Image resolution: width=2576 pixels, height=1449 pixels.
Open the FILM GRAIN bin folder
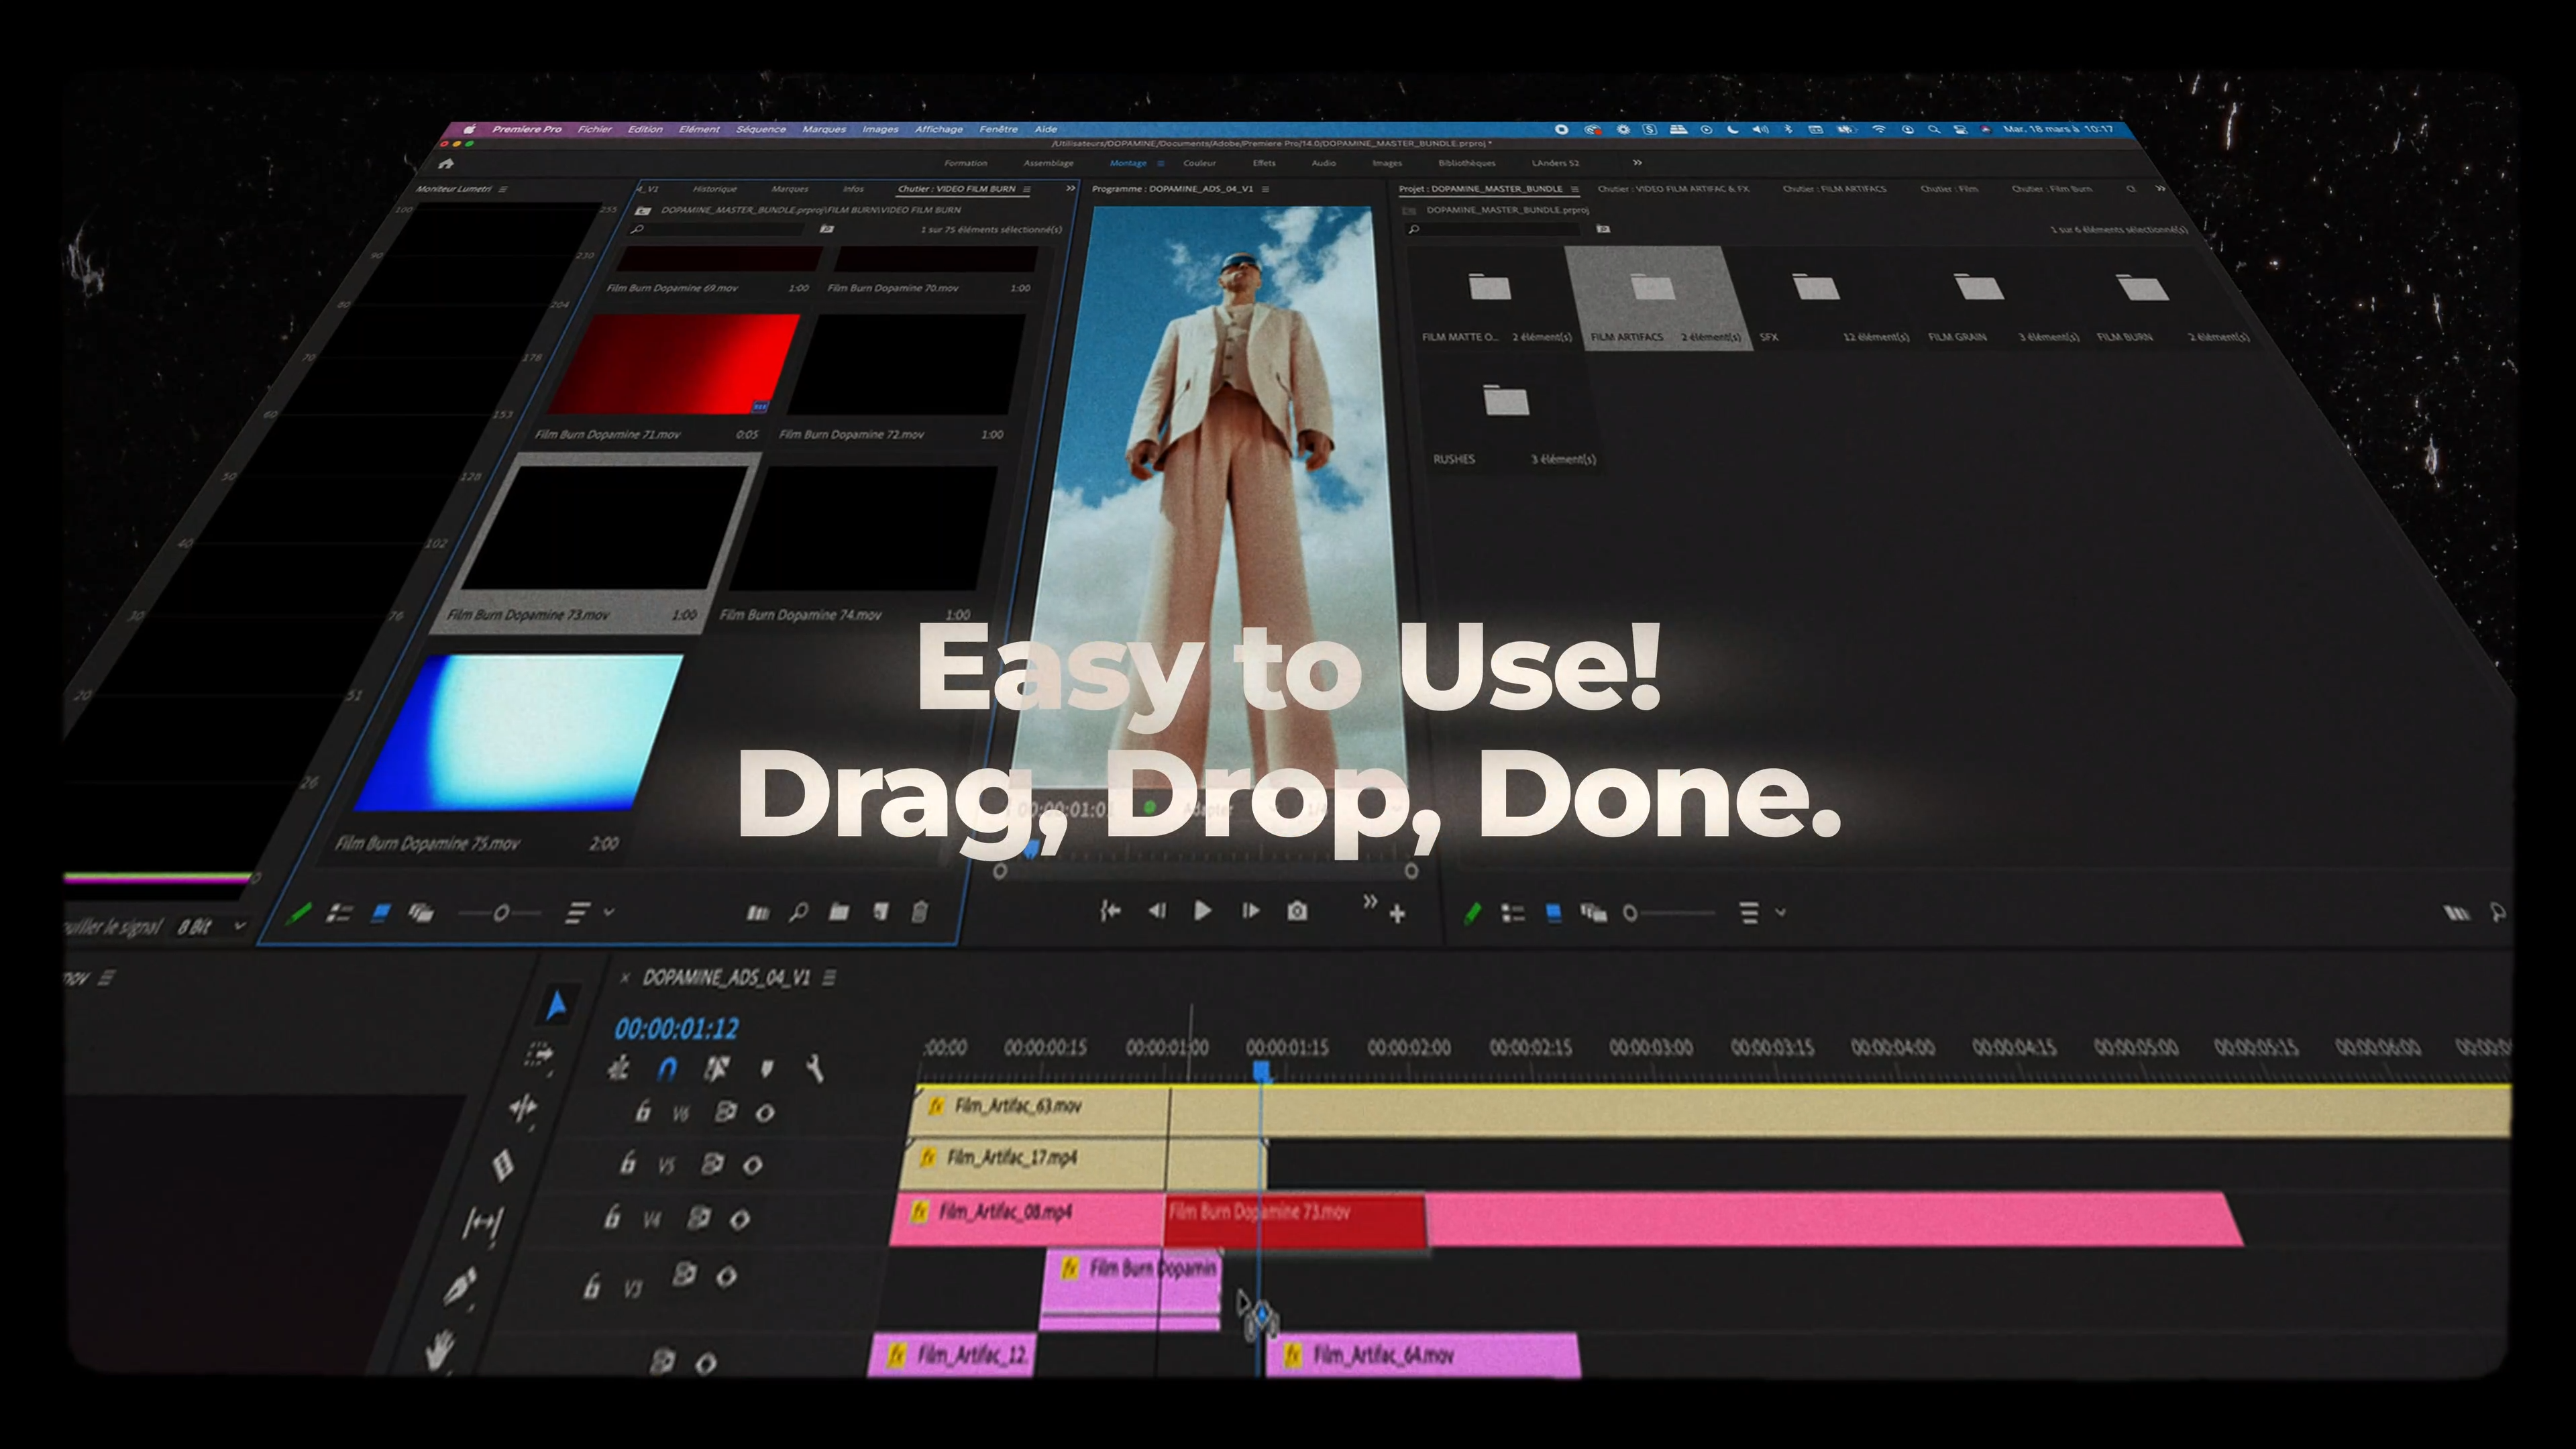(1978, 290)
